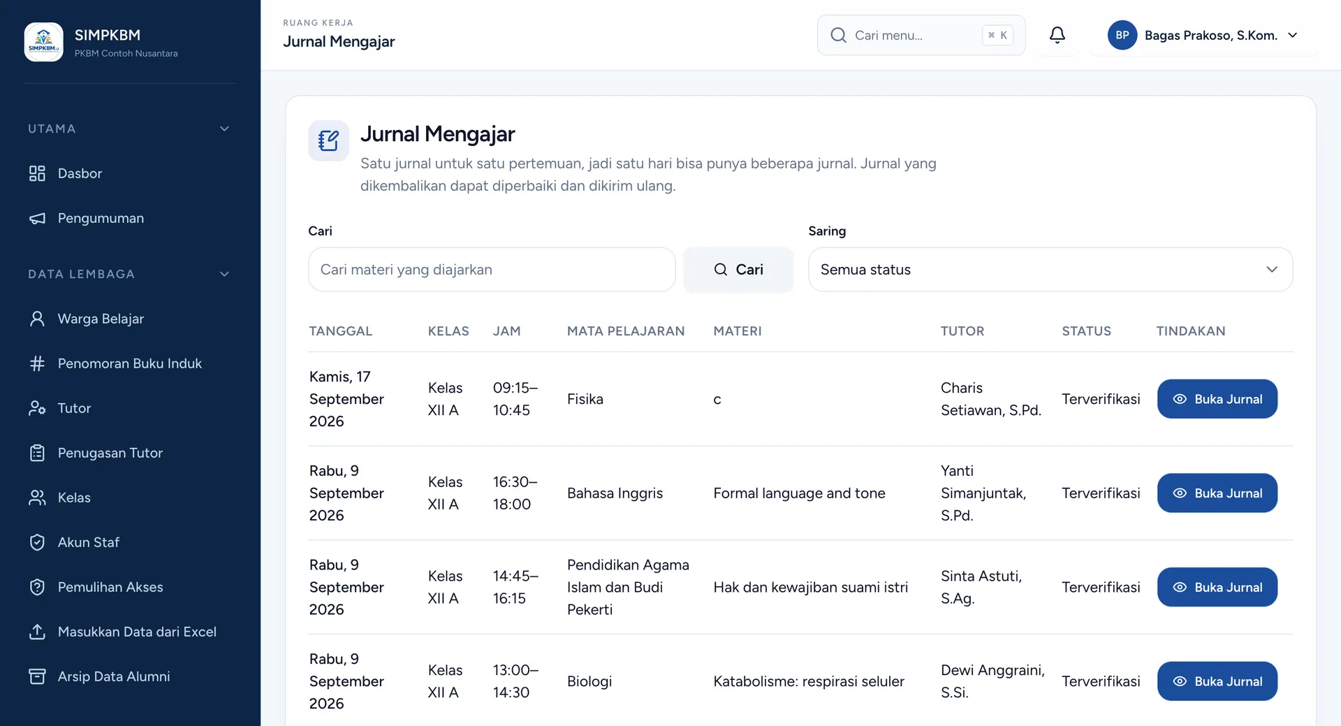Click the SIMPKBM logo icon
1341x726 pixels.
(43, 42)
